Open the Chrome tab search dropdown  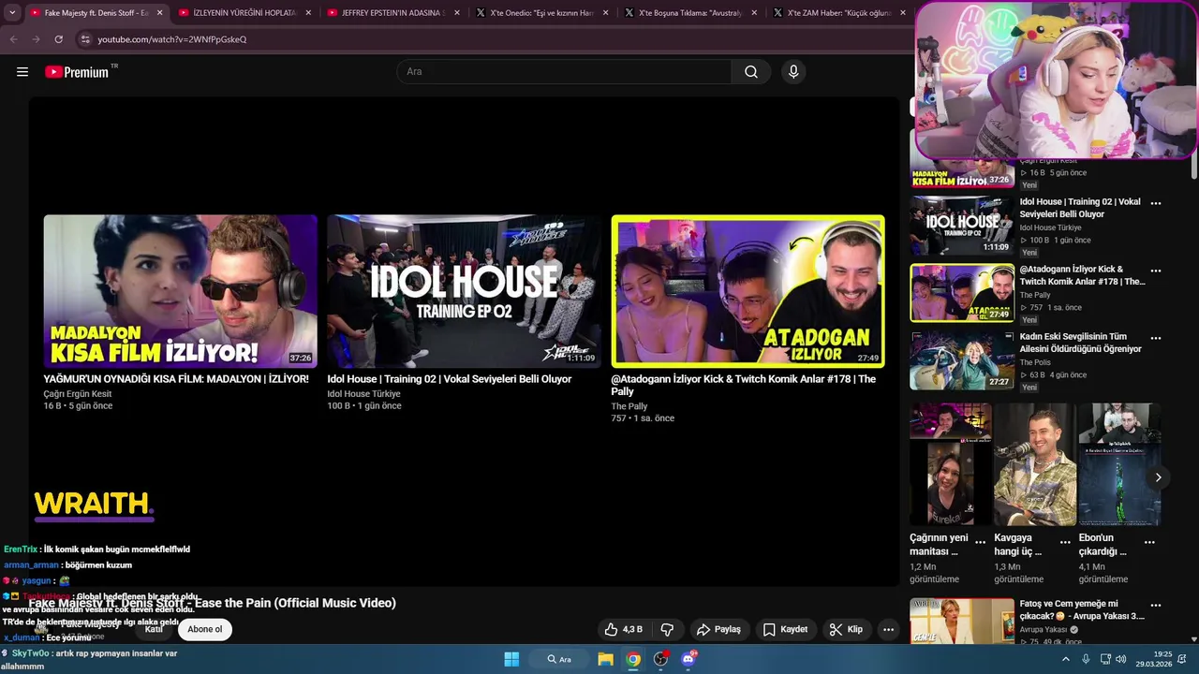[12, 13]
